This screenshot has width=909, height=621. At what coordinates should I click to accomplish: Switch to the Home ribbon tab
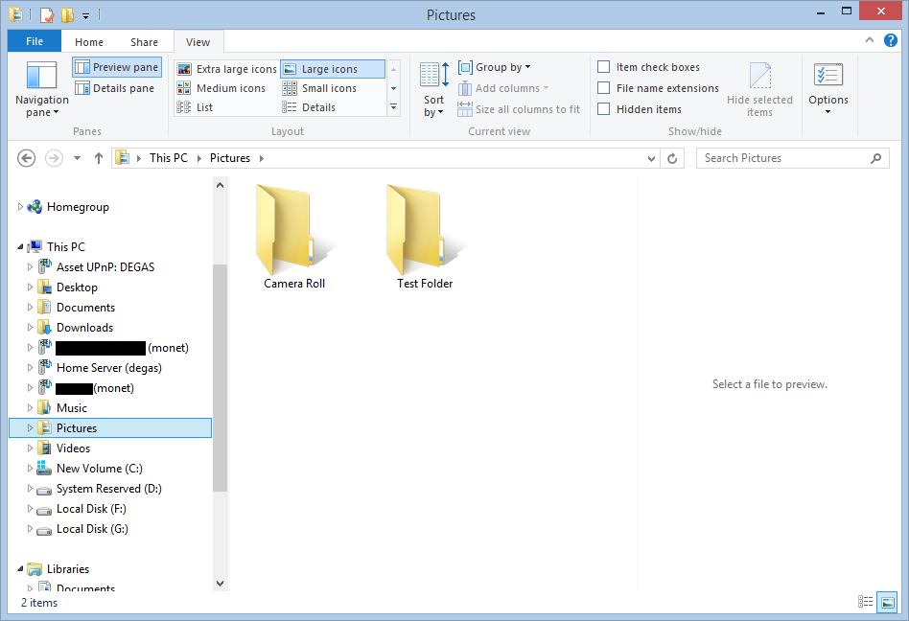click(89, 42)
